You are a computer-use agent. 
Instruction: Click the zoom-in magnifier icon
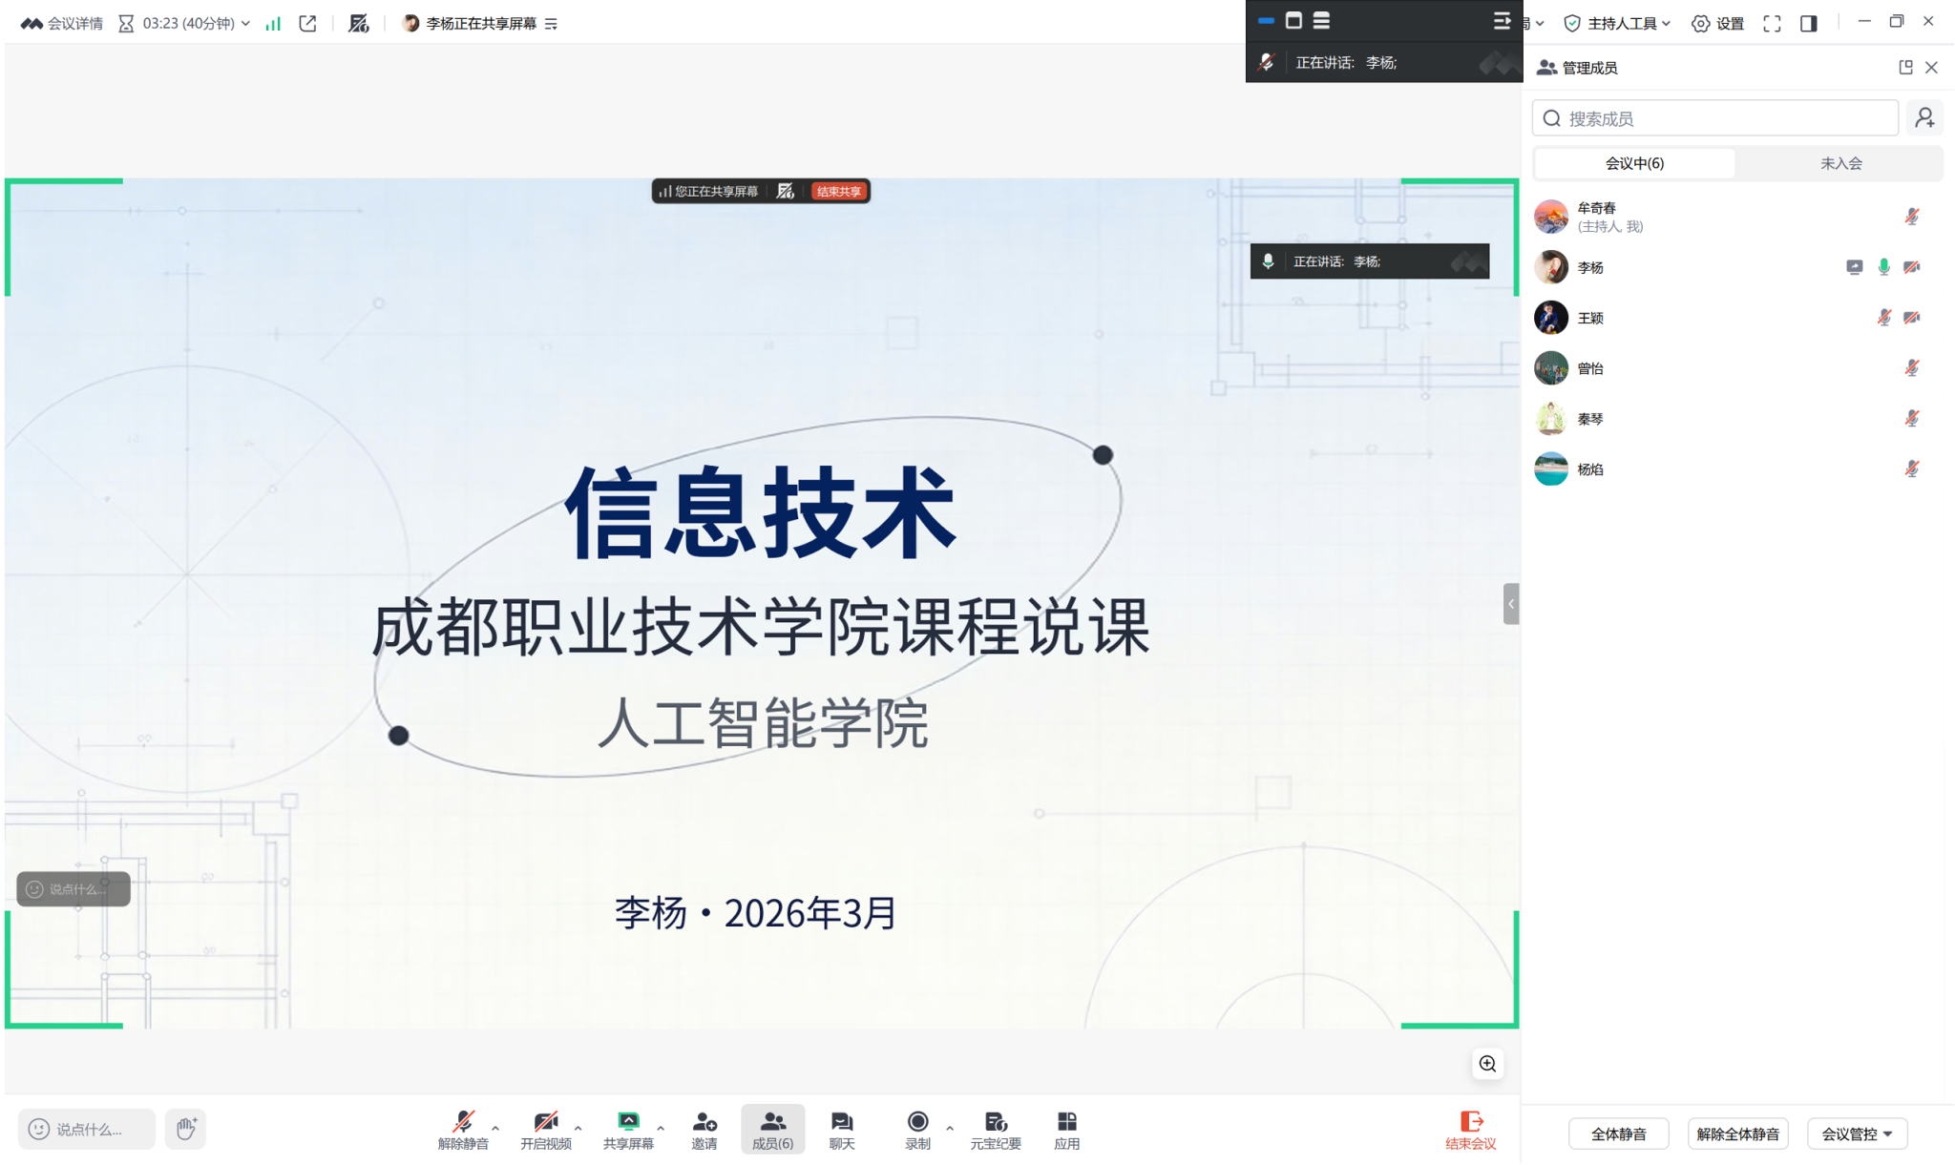pyautogui.click(x=1486, y=1064)
